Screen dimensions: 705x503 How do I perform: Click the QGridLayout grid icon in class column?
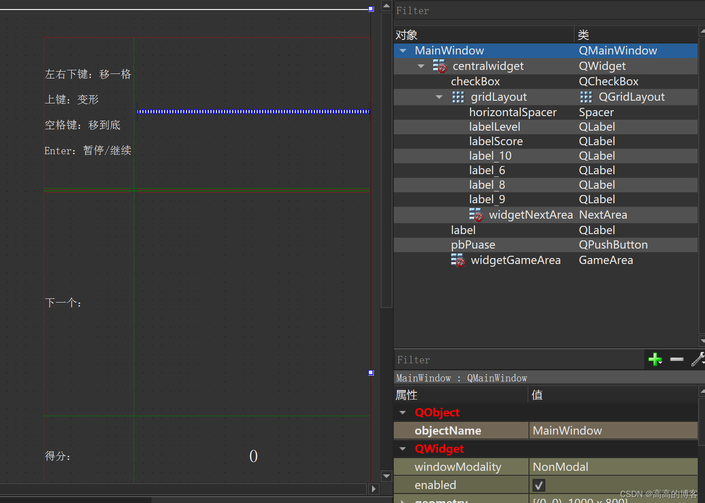tap(586, 97)
